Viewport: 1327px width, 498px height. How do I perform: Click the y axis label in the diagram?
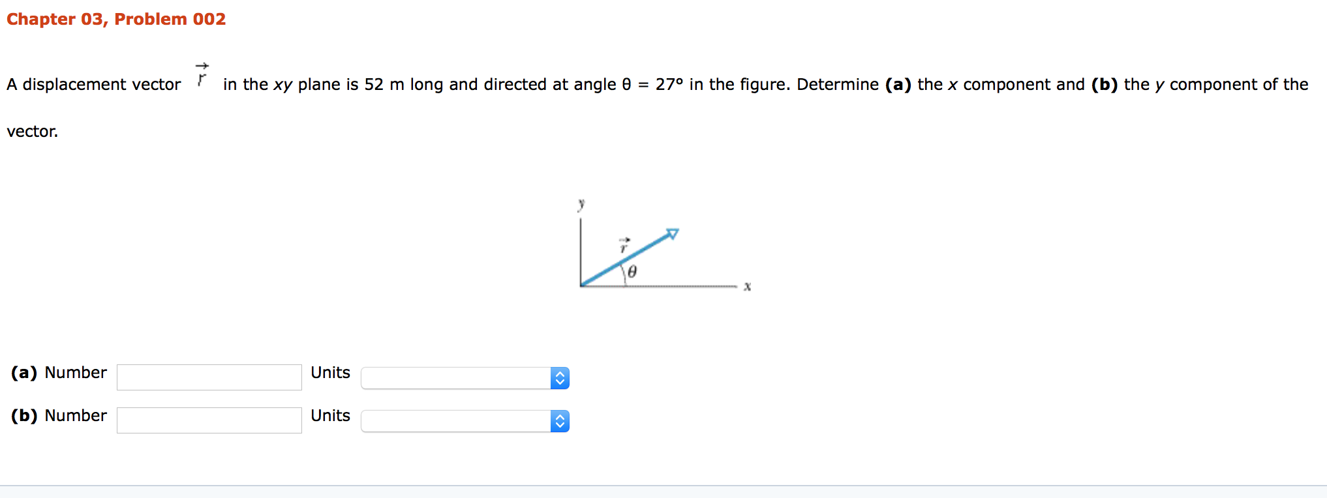[581, 203]
